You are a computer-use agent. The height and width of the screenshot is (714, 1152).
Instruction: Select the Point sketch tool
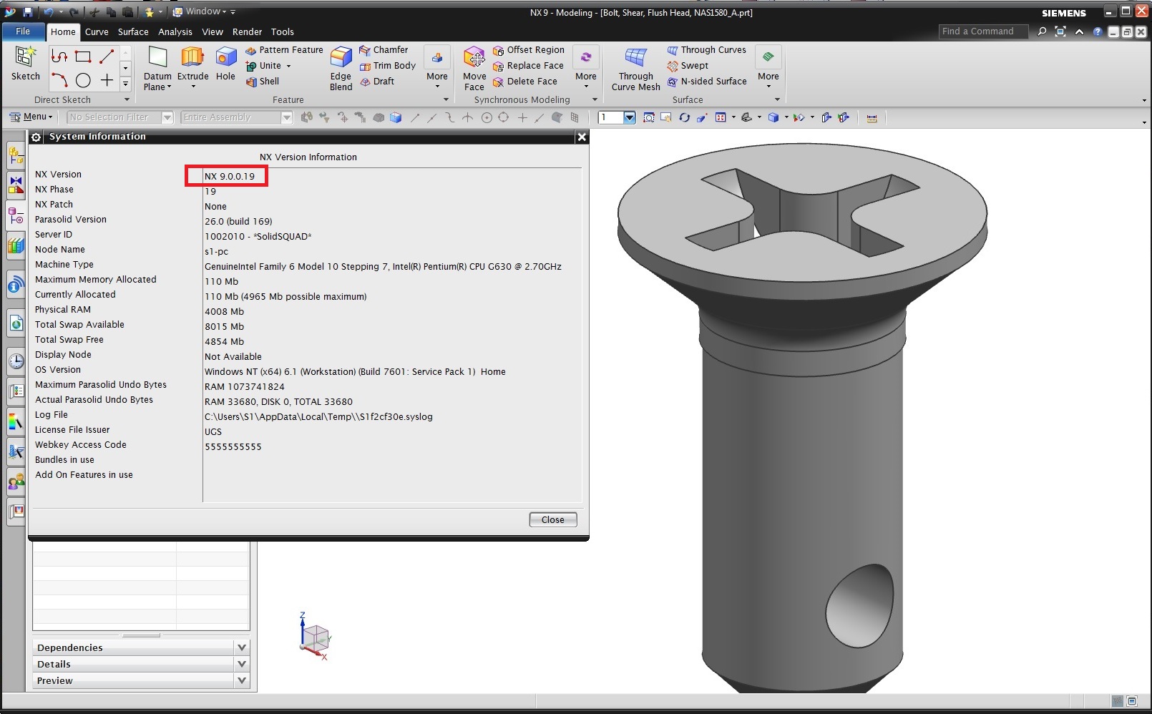coord(107,80)
